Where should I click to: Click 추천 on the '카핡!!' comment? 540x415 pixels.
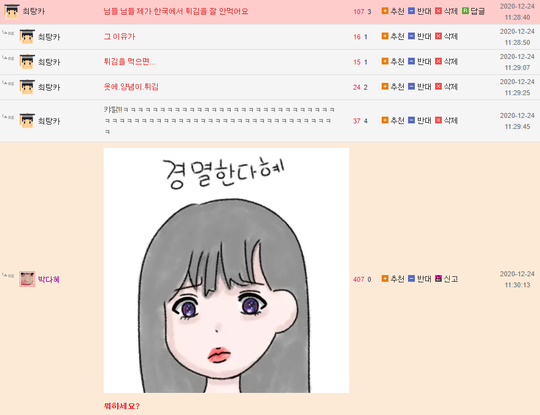pyautogui.click(x=385, y=120)
